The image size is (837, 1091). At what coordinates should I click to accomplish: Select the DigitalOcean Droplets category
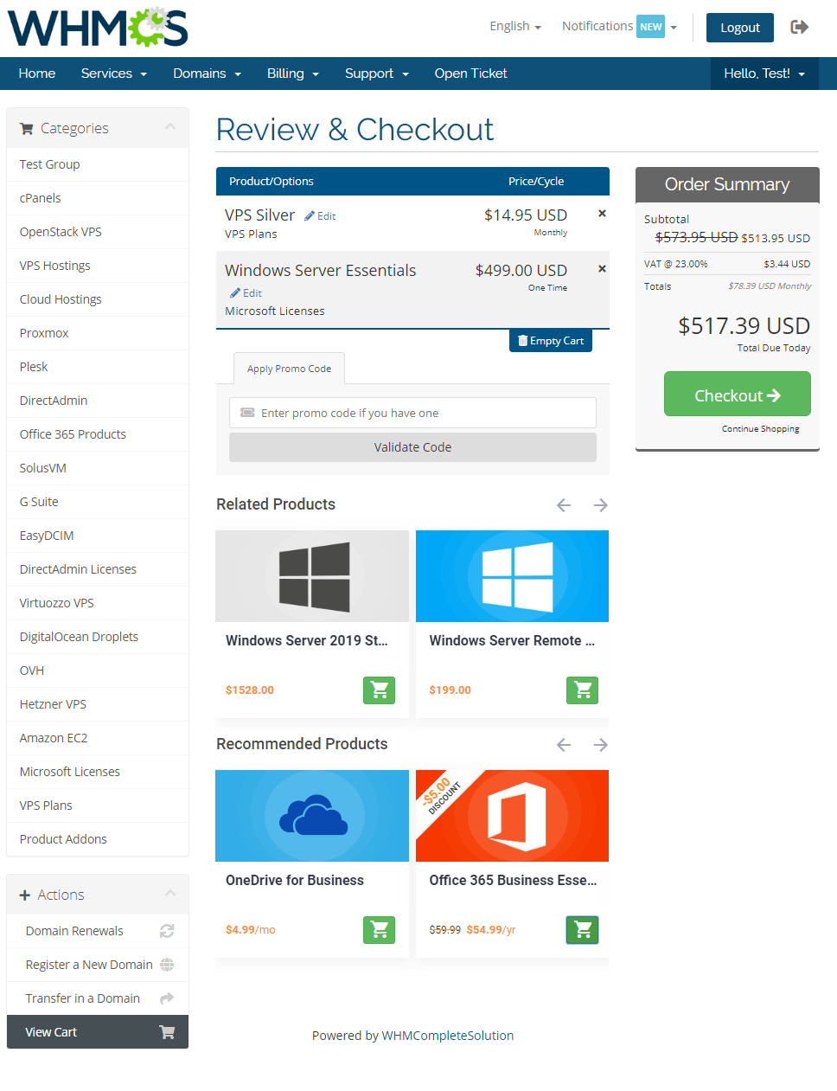pyautogui.click(x=98, y=637)
